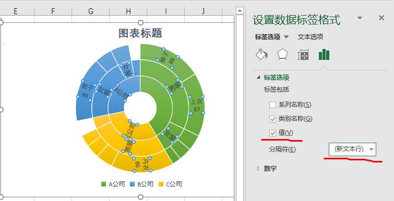Open the task pane options arrow
This screenshot has height=201, width=394.
coord(360,18)
